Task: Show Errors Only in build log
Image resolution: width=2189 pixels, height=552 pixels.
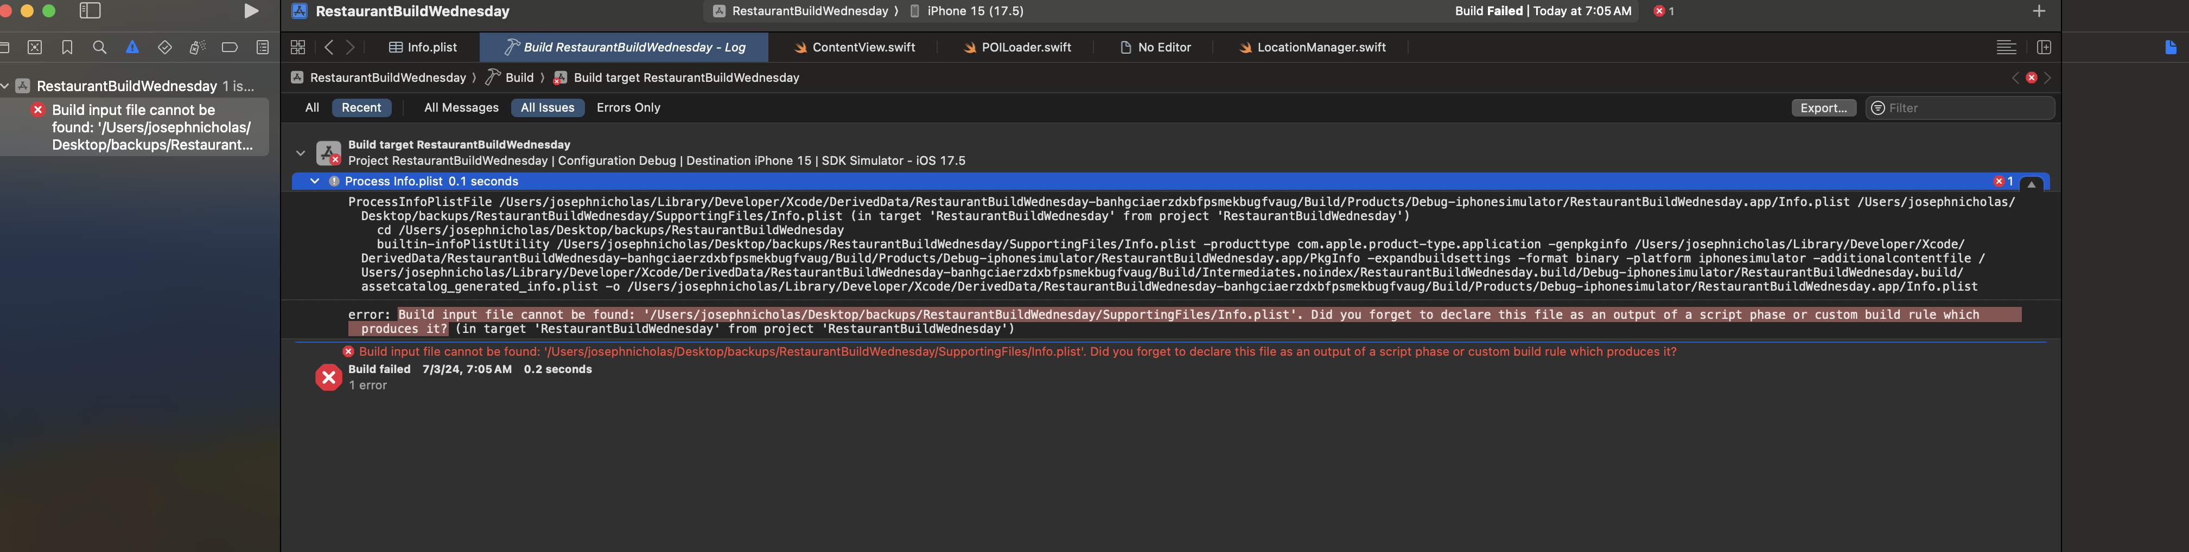Action: pos(628,108)
